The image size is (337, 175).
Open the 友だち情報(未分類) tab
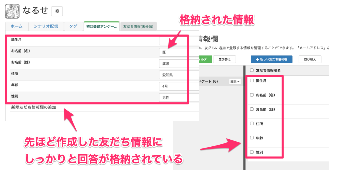138,27
